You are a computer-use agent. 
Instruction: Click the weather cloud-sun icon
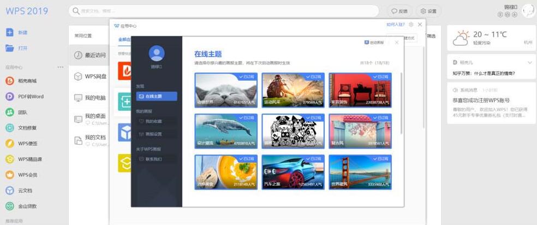pos(461,38)
